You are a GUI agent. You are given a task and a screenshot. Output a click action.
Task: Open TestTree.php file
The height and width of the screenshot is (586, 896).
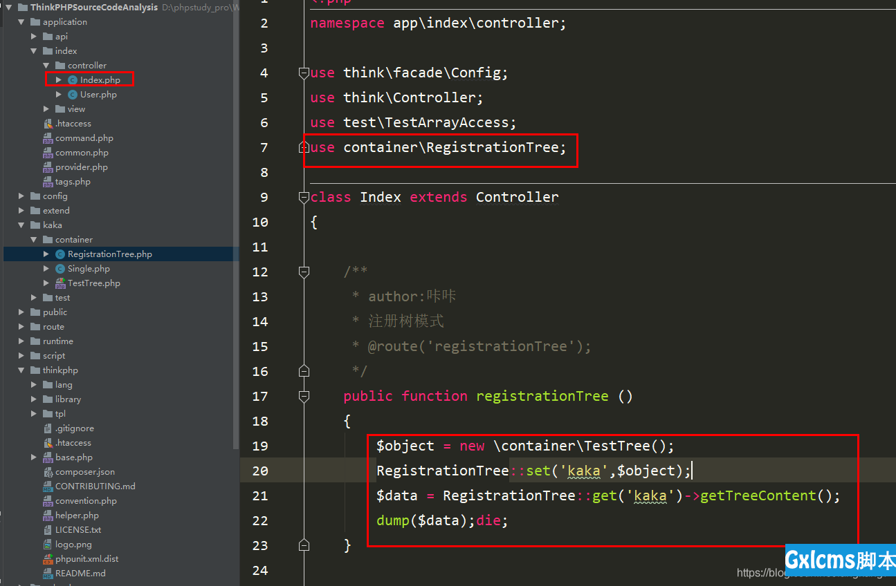coord(94,283)
